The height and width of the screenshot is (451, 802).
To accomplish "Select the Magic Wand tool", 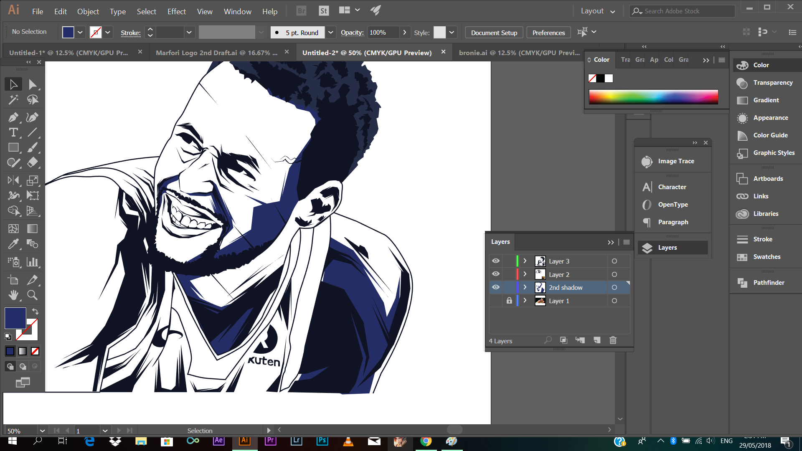I will pyautogui.click(x=13, y=100).
